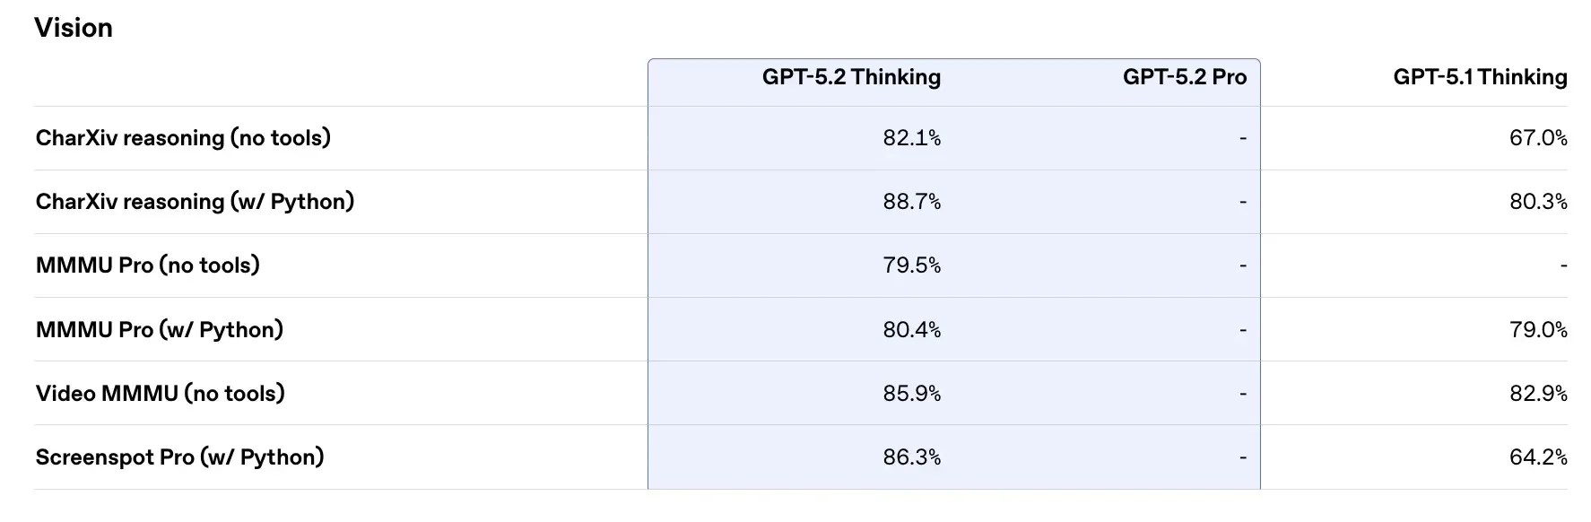1591x522 pixels.
Task: Select the GPT-5.1 Thinking column header
Action: coord(1480,77)
